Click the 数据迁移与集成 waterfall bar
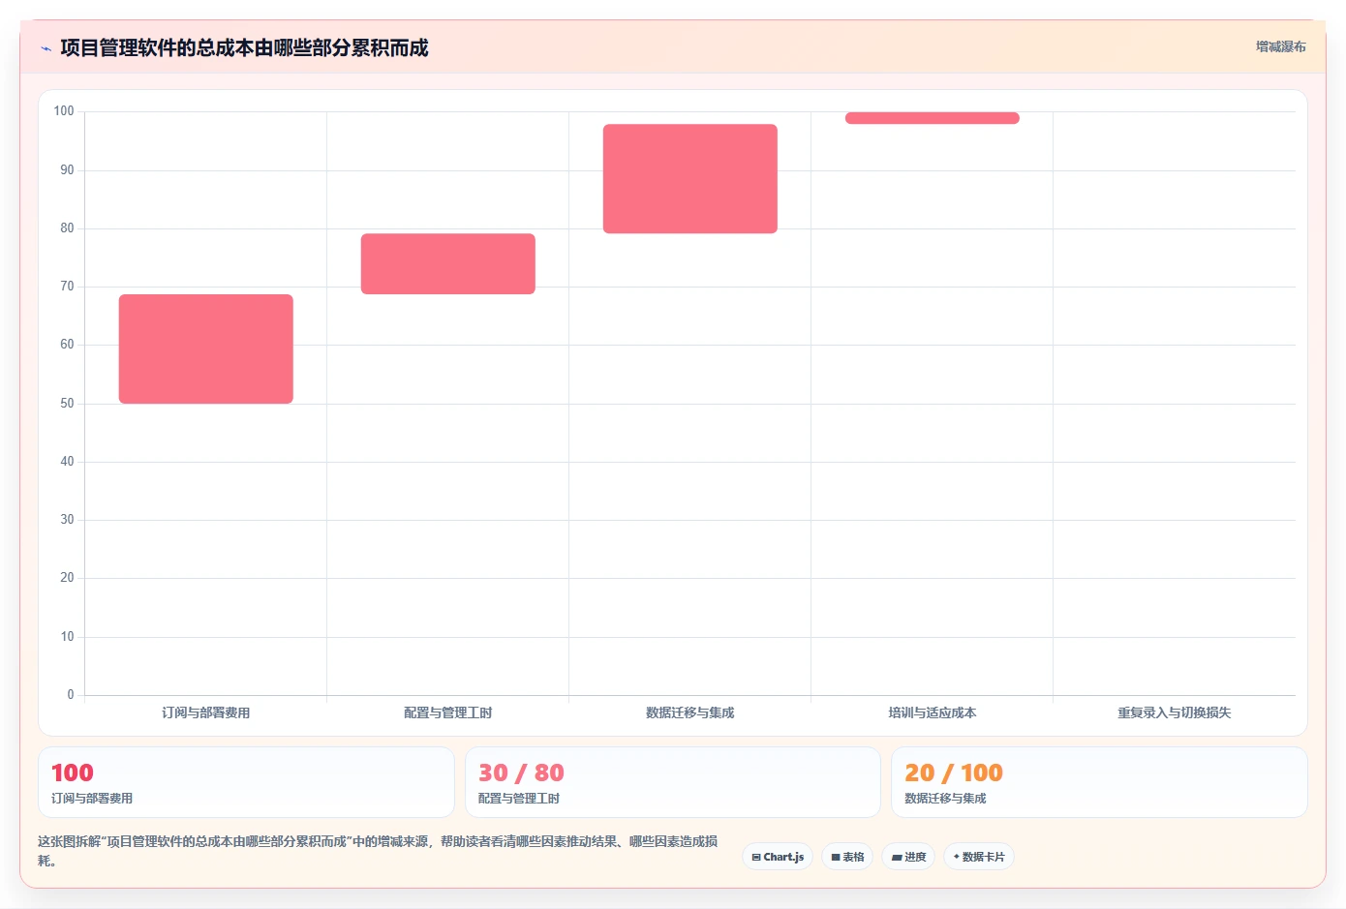Viewport: 1346px width, 909px height. (690, 178)
